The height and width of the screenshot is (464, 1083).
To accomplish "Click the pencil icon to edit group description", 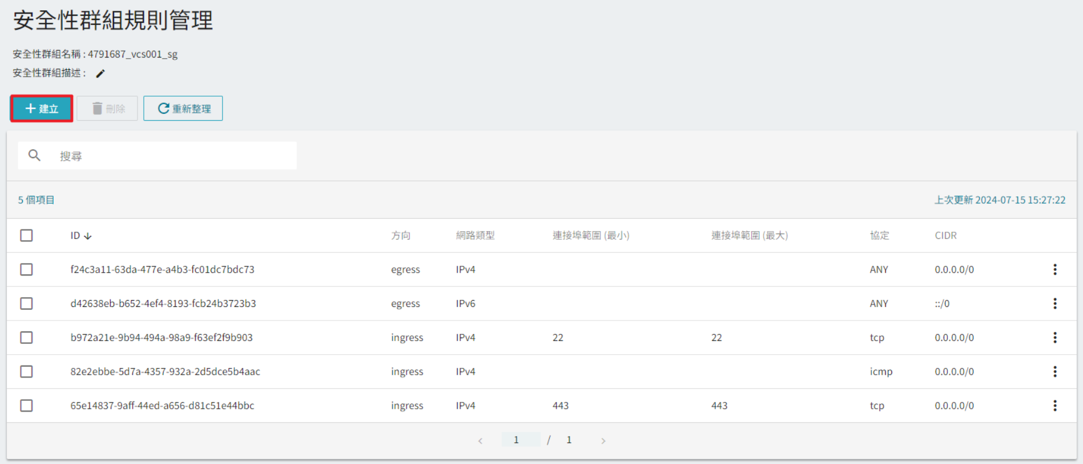I will pyautogui.click(x=100, y=73).
